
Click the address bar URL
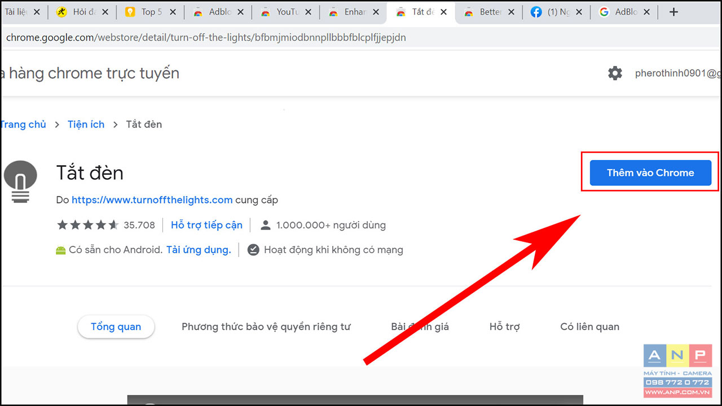click(x=206, y=38)
